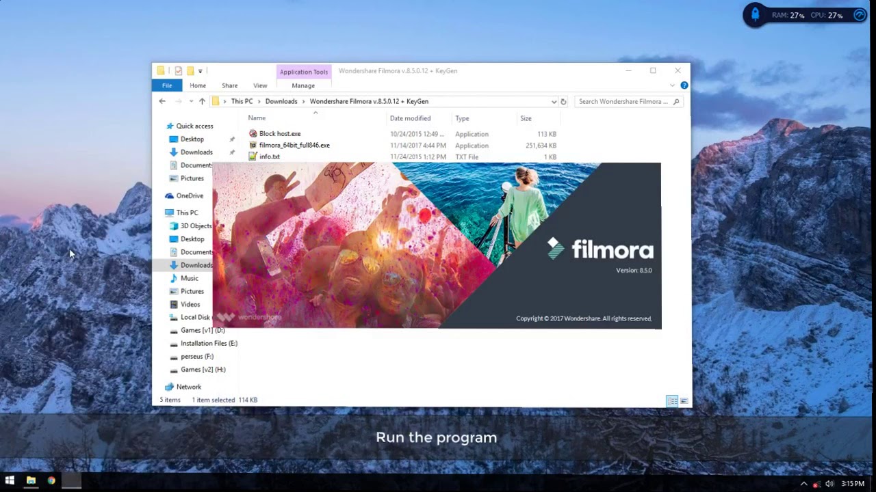Switch to the View ribbon tab
876x492 pixels.
coord(260,85)
